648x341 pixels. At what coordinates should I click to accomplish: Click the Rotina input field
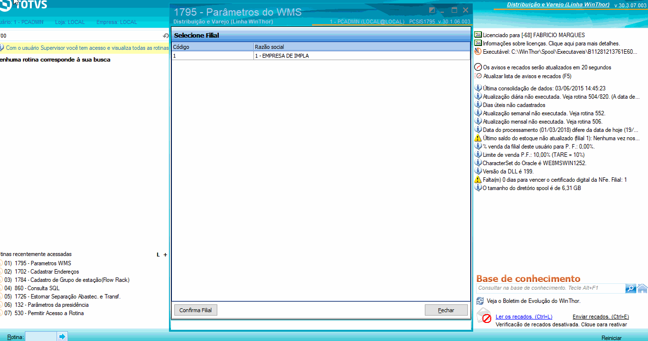[x=41, y=337]
